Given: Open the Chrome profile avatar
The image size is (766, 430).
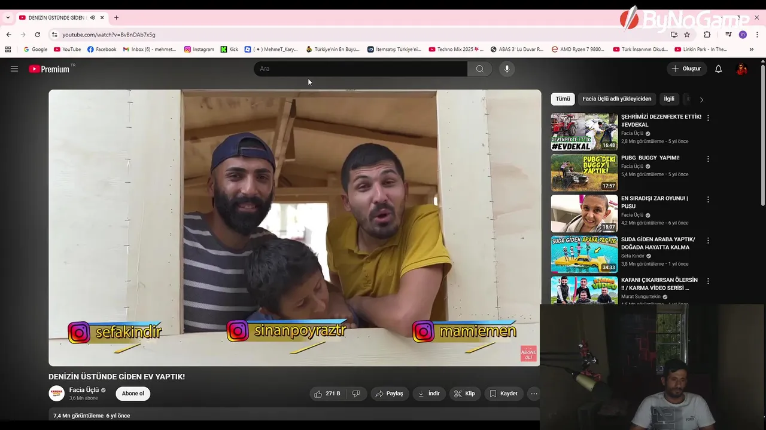Looking at the screenshot, I should tap(743, 35).
